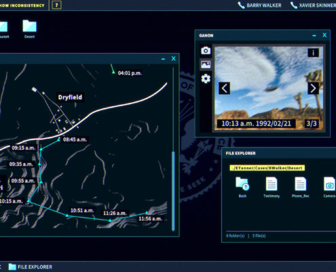336x272 pixels.
Task: Minimize the map window
Action: click(163, 59)
